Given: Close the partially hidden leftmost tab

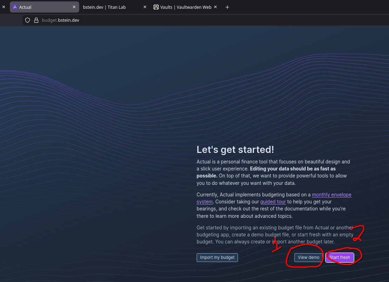Looking at the screenshot, I should click(4, 7).
